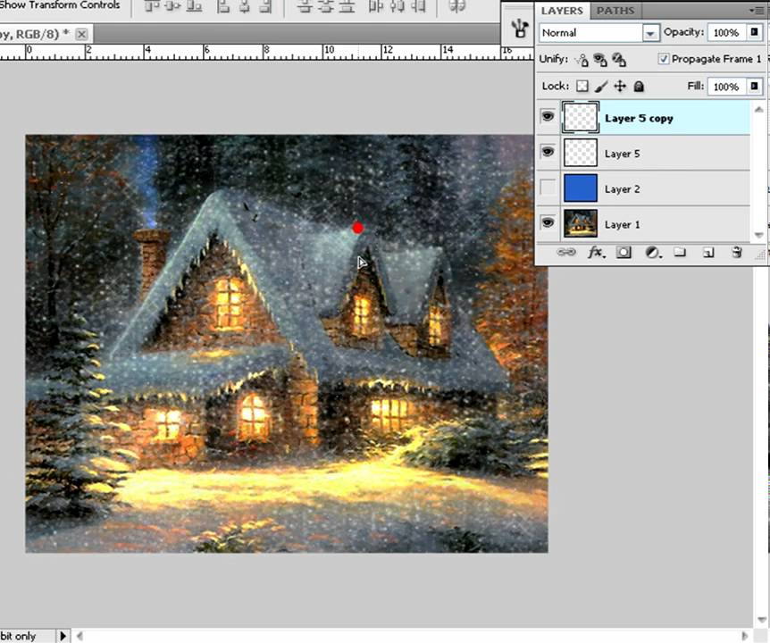Click the Show Transform Controls label

pos(60,4)
